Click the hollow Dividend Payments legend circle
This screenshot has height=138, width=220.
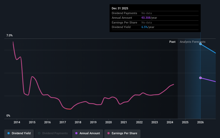click(x=39, y=133)
